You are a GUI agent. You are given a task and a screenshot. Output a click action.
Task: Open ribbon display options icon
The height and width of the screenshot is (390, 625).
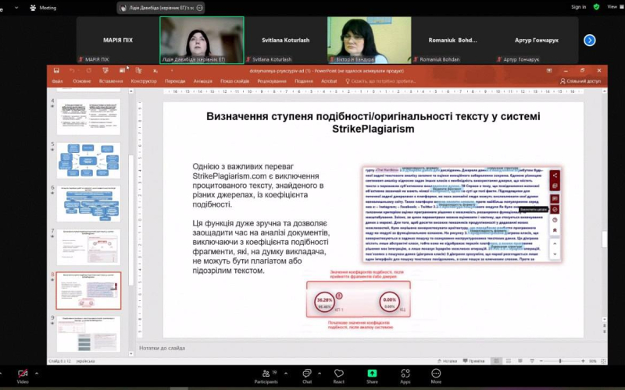click(549, 70)
